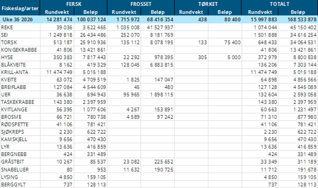Select the BROSME row label
Image resolution: width=318 pixels, height=188 pixels.
coord(11,117)
